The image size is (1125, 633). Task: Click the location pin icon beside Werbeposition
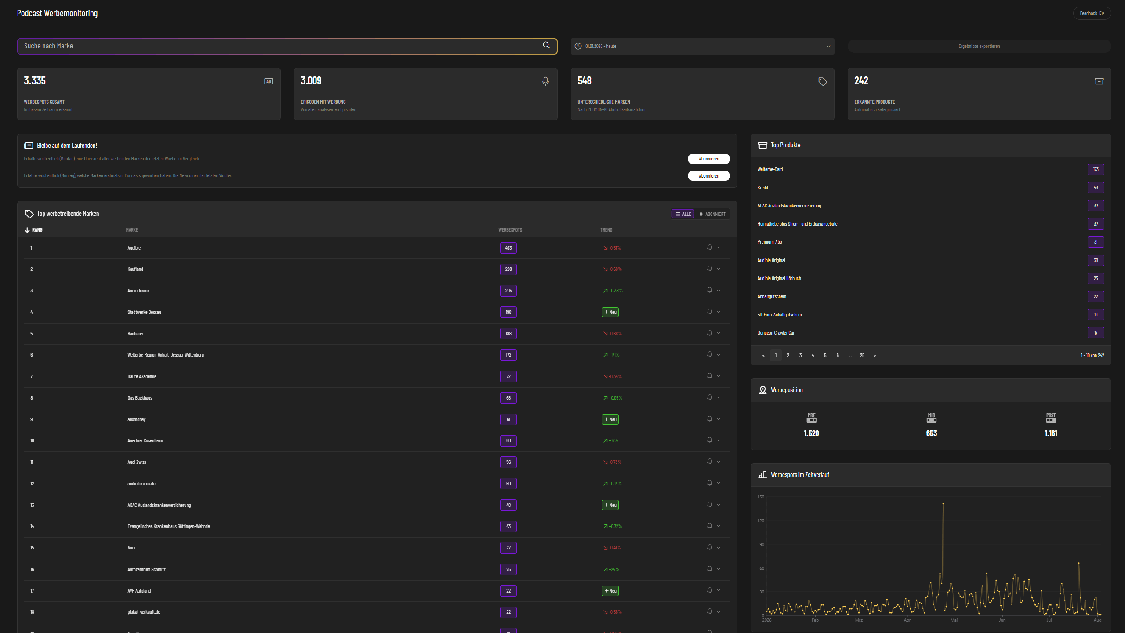pos(763,390)
